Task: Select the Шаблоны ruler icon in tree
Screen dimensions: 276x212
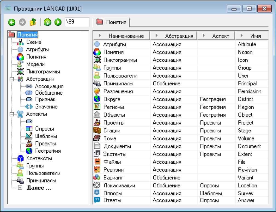Action: [29, 136]
